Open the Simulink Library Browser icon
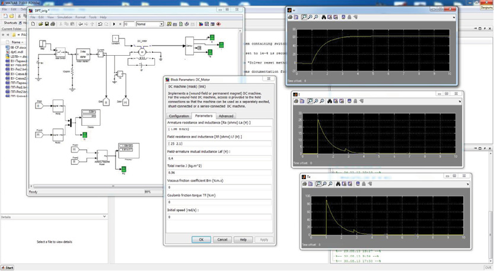This screenshot has height=271, width=494. [x=200, y=24]
